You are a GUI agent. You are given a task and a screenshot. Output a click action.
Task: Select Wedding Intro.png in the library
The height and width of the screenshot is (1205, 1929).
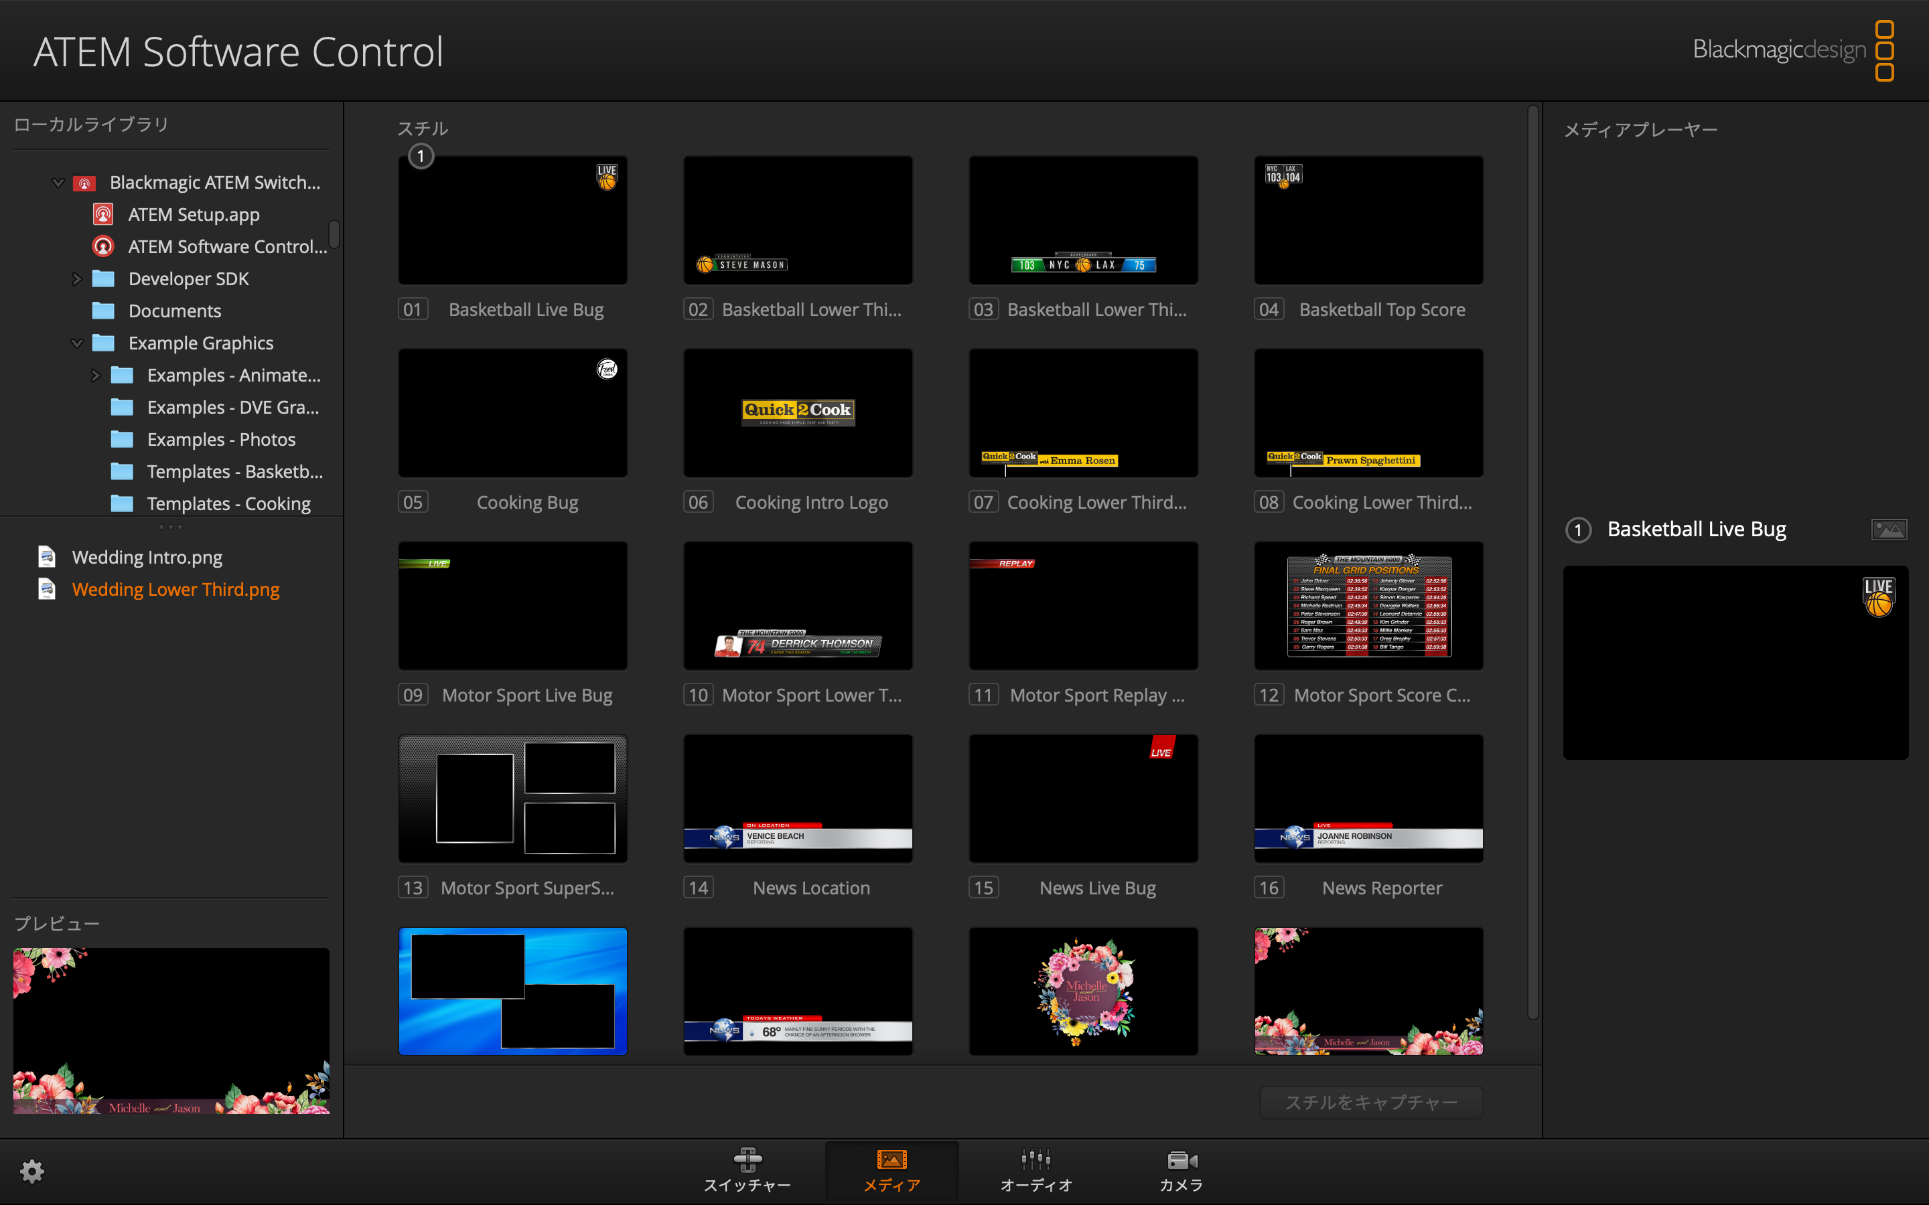click(147, 556)
